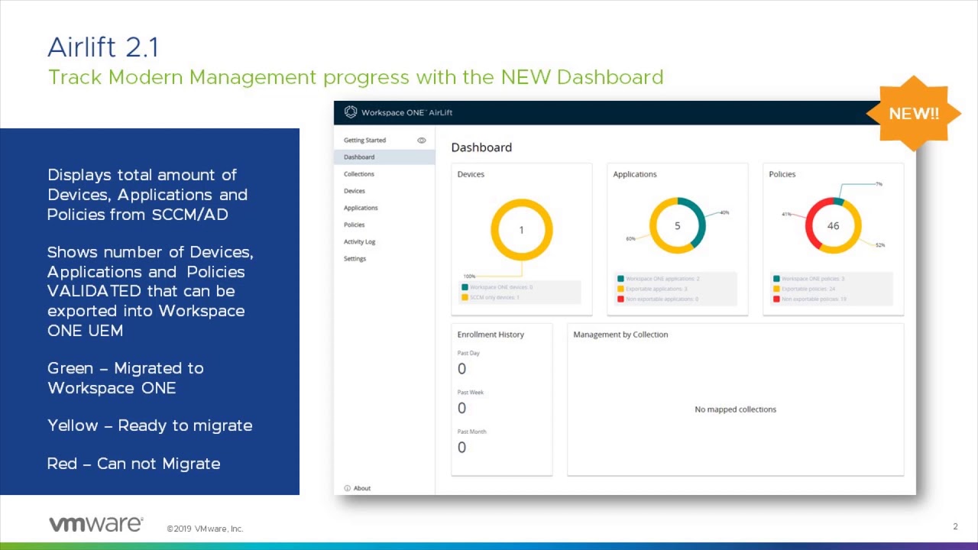Open the Collections page from sidebar
Viewport: 978px width, 550px height.
point(359,174)
